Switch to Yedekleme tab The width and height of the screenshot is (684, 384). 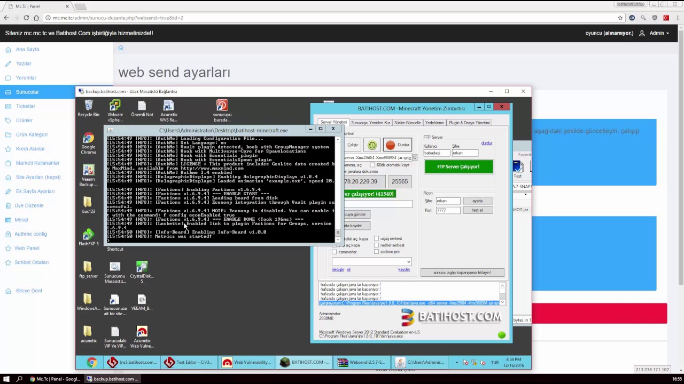[434, 123]
